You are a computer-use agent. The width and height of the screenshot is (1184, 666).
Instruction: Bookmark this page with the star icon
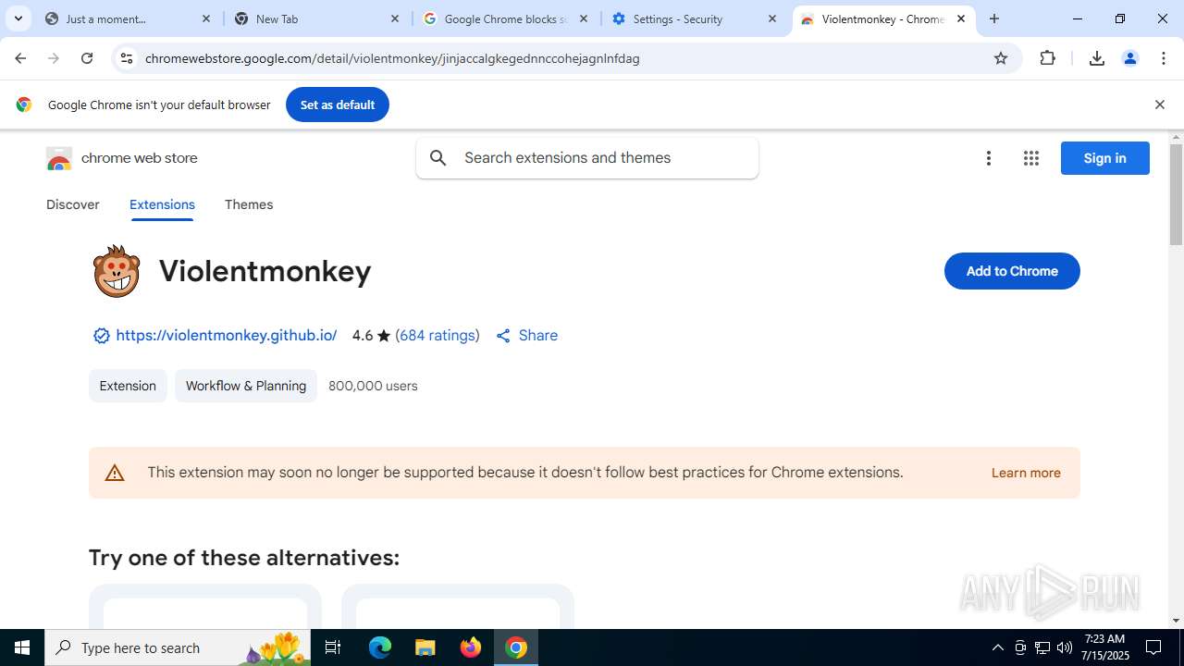click(x=1000, y=58)
